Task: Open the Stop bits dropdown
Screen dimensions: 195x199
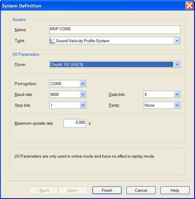Action: coord(83,105)
